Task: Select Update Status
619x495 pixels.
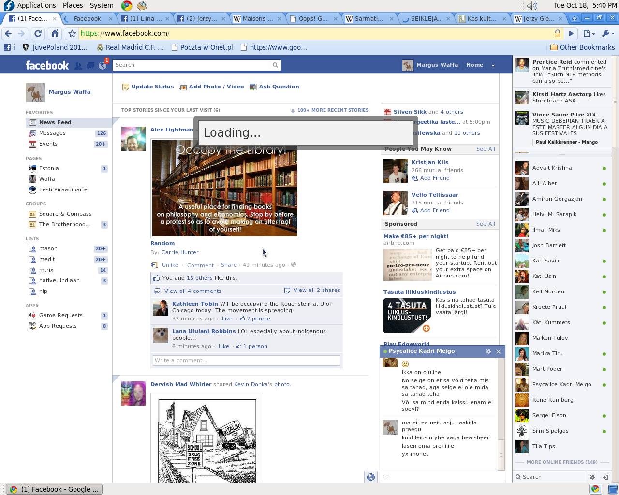Action: [x=147, y=87]
